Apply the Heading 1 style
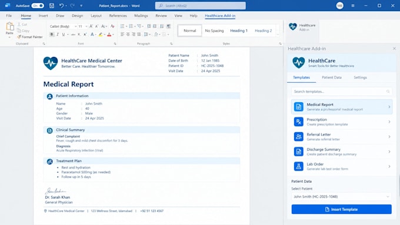400x225 pixels. (239, 31)
